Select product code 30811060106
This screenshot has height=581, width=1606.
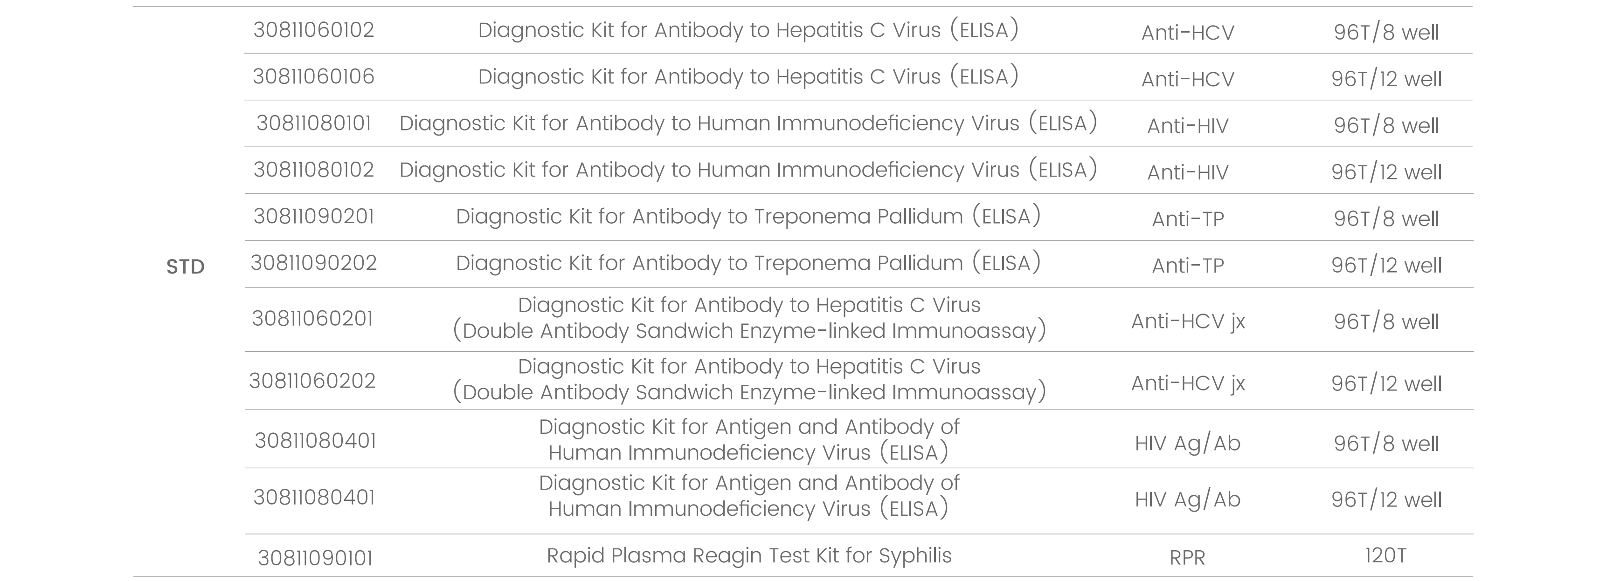(313, 76)
